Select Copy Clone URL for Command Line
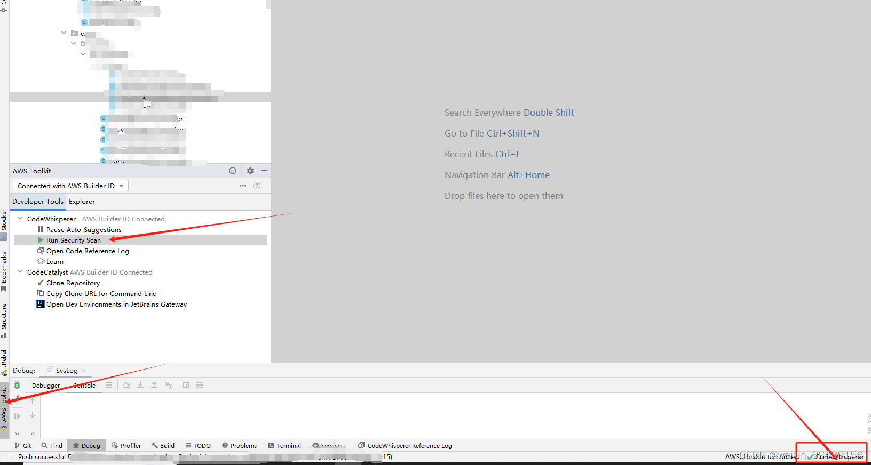Viewport: 871px width, 465px height. 101,294
